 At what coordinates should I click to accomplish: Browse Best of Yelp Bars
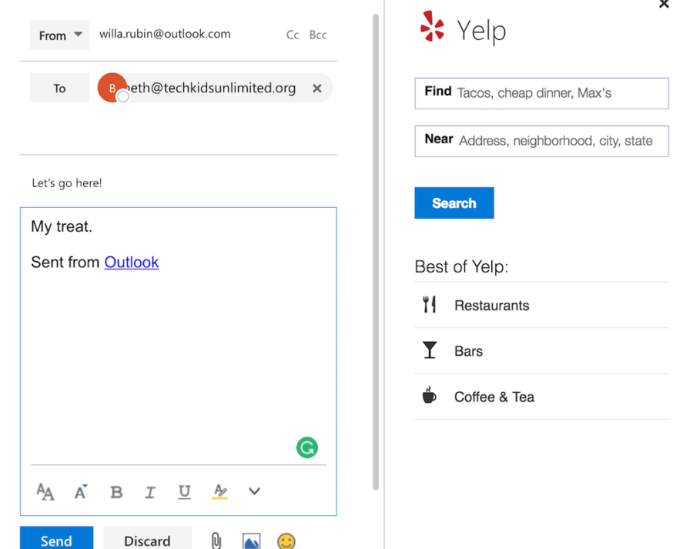pyautogui.click(x=541, y=351)
